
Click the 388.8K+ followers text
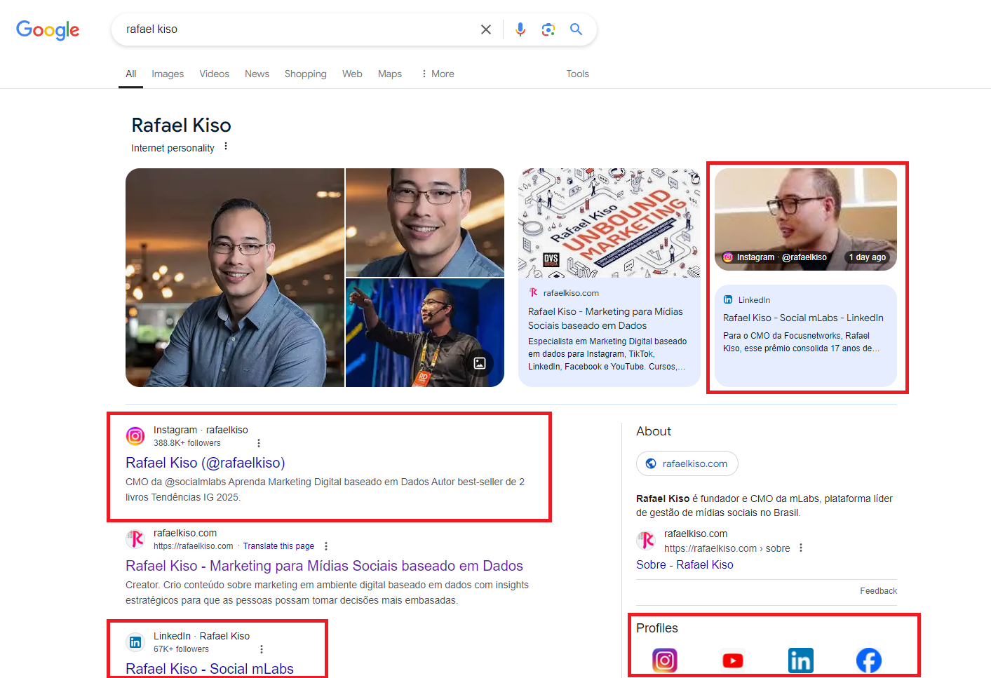[187, 443]
